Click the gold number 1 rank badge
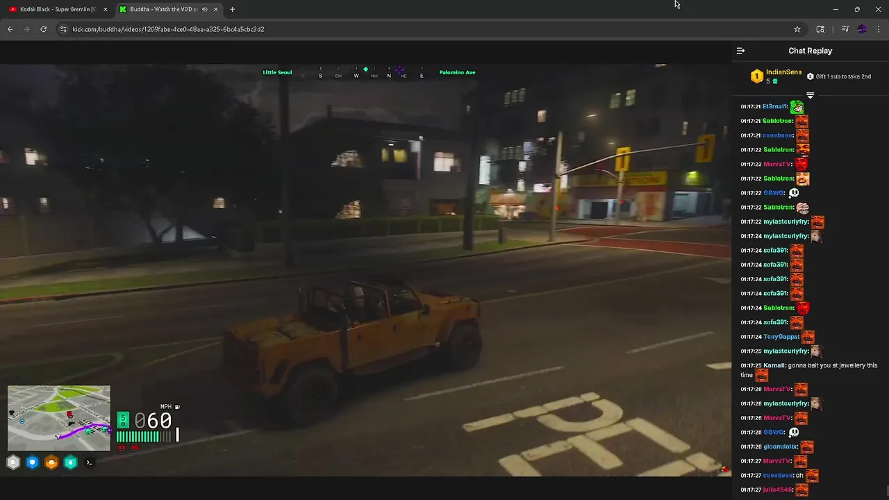The image size is (889, 500). 756,76
